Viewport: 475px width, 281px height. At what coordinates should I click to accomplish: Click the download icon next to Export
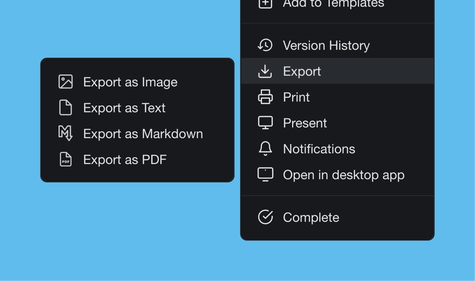point(265,71)
